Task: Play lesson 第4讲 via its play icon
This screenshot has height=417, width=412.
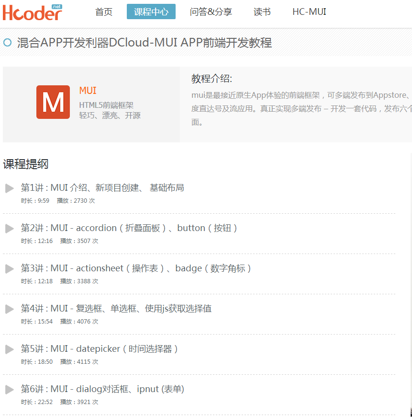Action: pyautogui.click(x=9, y=309)
